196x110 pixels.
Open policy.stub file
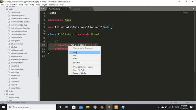15,72
